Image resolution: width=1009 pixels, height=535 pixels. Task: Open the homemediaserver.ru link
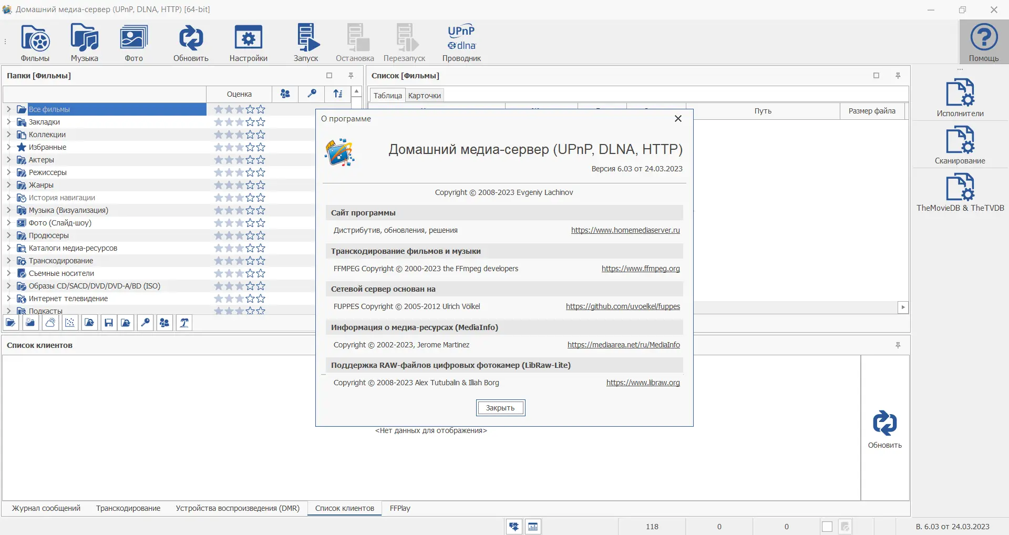point(625,230)
